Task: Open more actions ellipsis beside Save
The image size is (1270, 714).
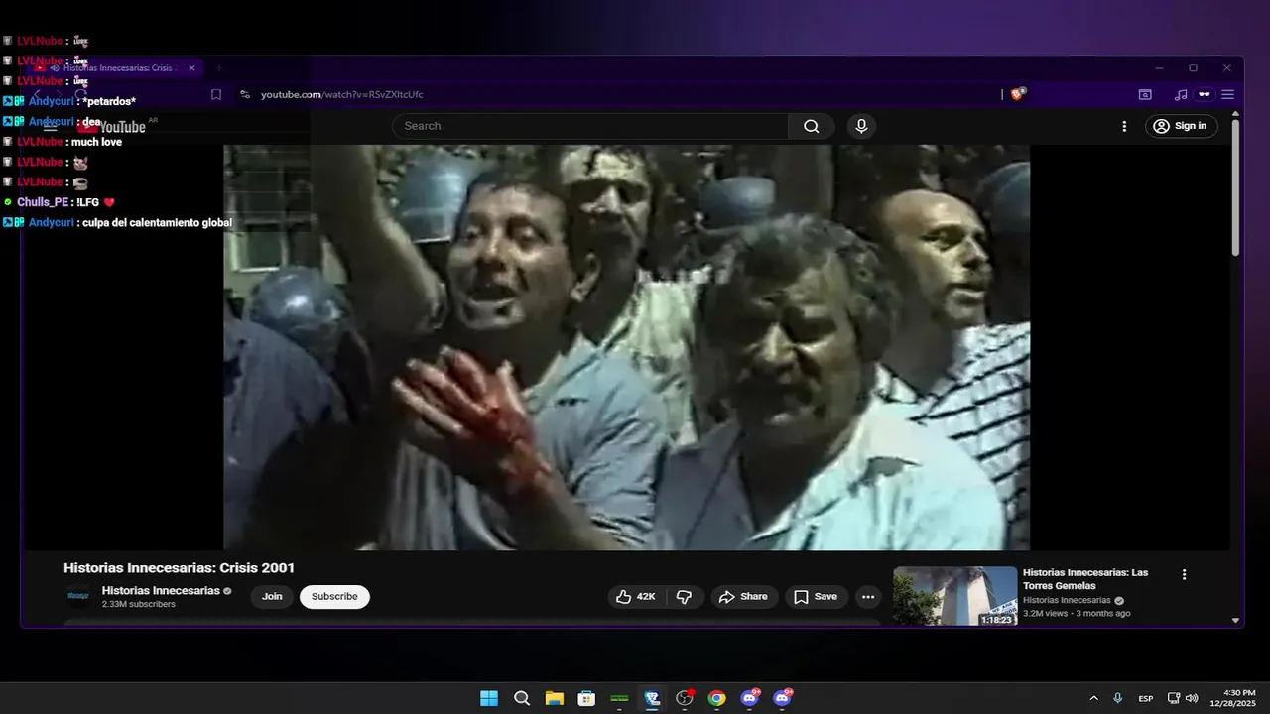Action: pyautogui.click(x=868, y=596)
